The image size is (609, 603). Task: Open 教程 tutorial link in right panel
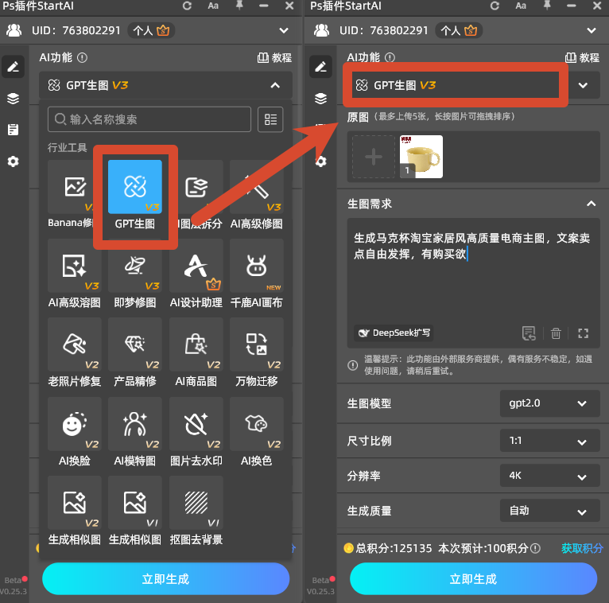tap(582, 58)
